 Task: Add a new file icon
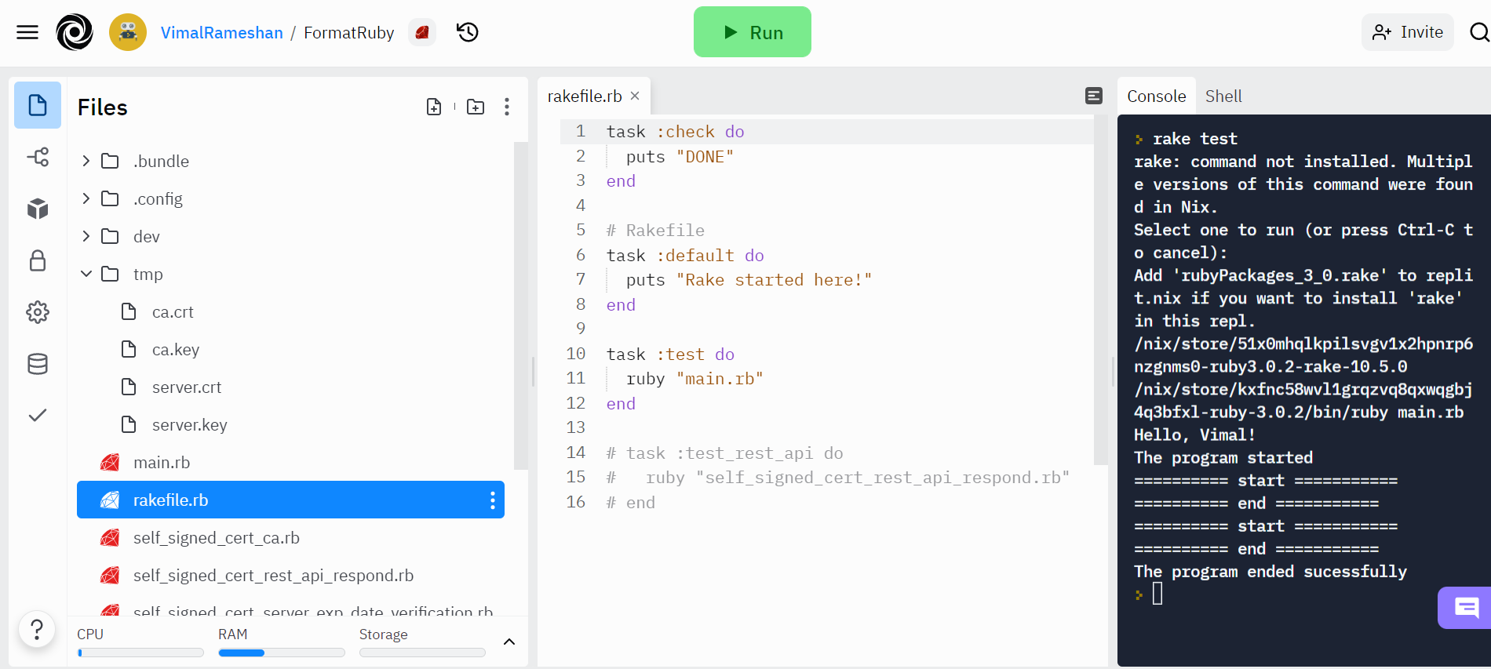pos(434,107)
